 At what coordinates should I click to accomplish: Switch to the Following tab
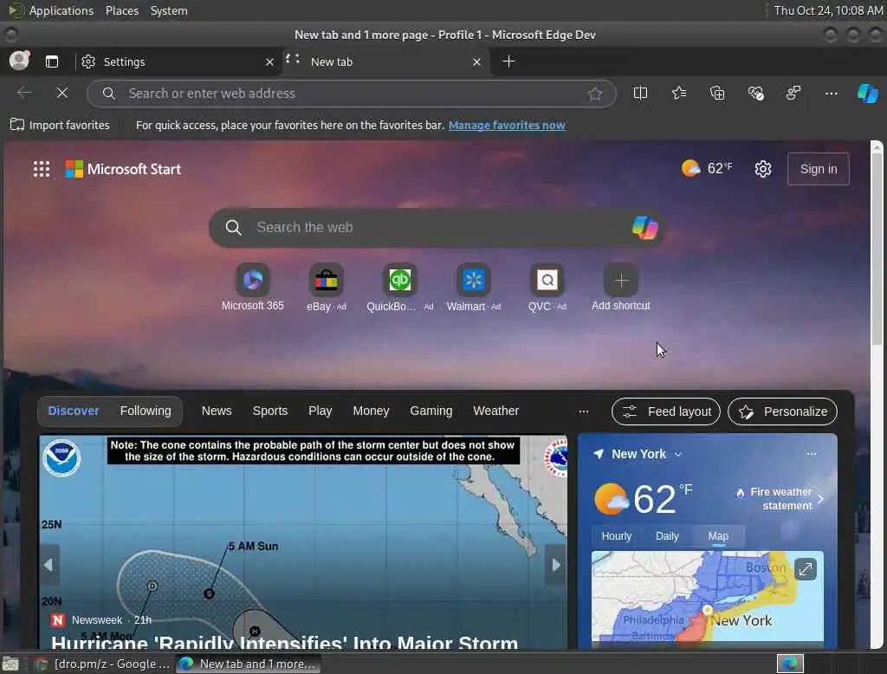[146, 411]
